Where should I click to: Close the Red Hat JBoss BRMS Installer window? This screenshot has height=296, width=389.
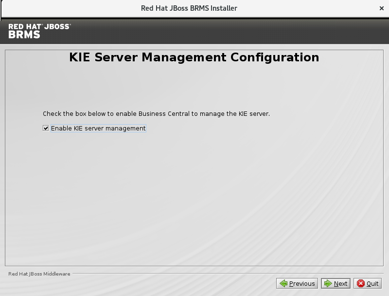pyautogui.click(x=382, y=8)
